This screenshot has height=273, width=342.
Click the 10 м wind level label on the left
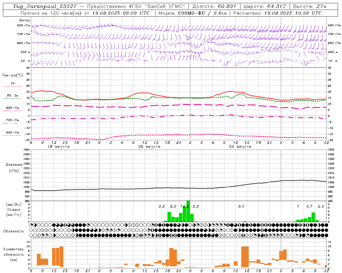coord(25,61)
